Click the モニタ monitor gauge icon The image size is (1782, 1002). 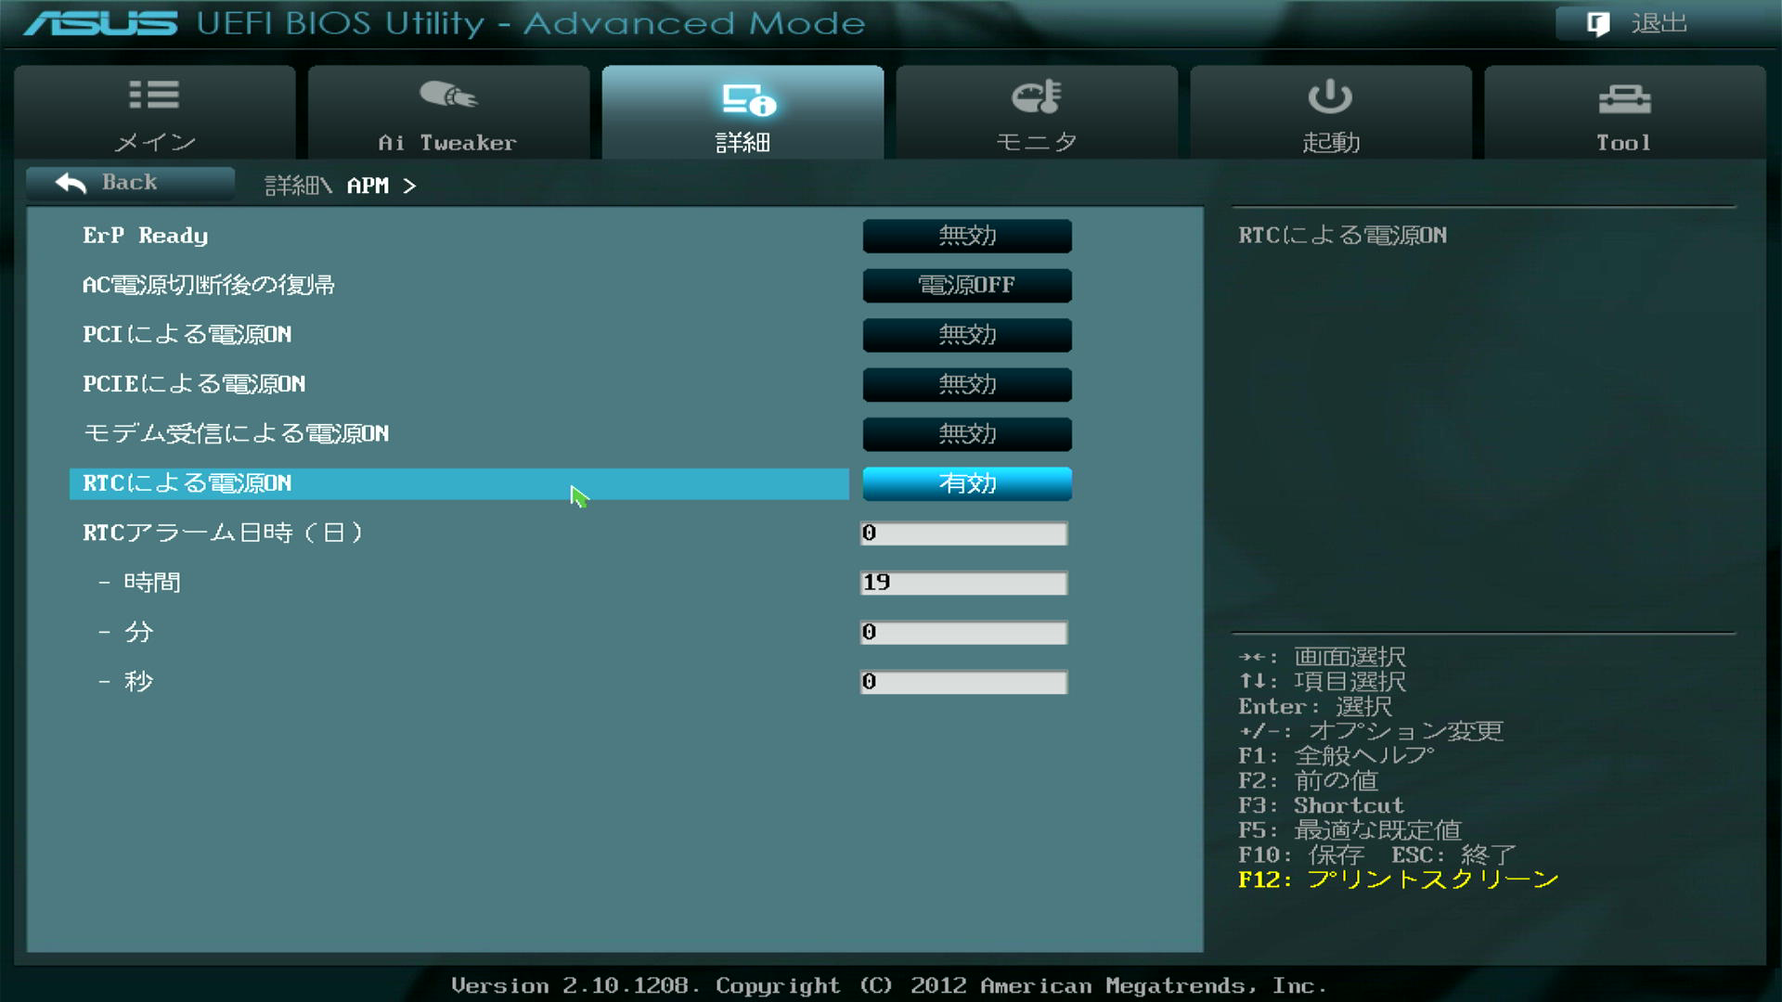click(x=1037, y=96)
